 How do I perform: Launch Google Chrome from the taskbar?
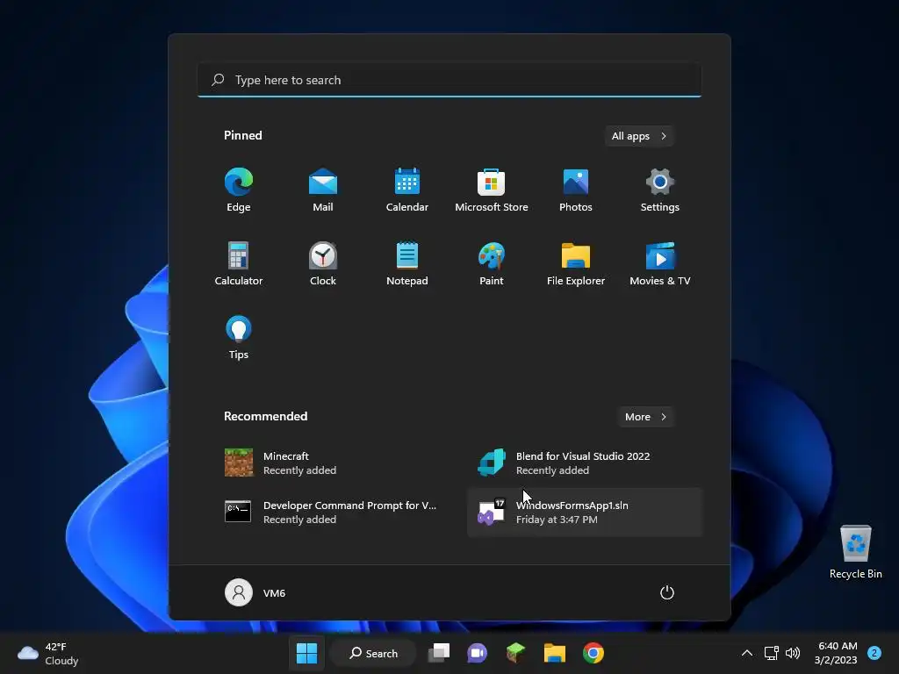(593, 653)
